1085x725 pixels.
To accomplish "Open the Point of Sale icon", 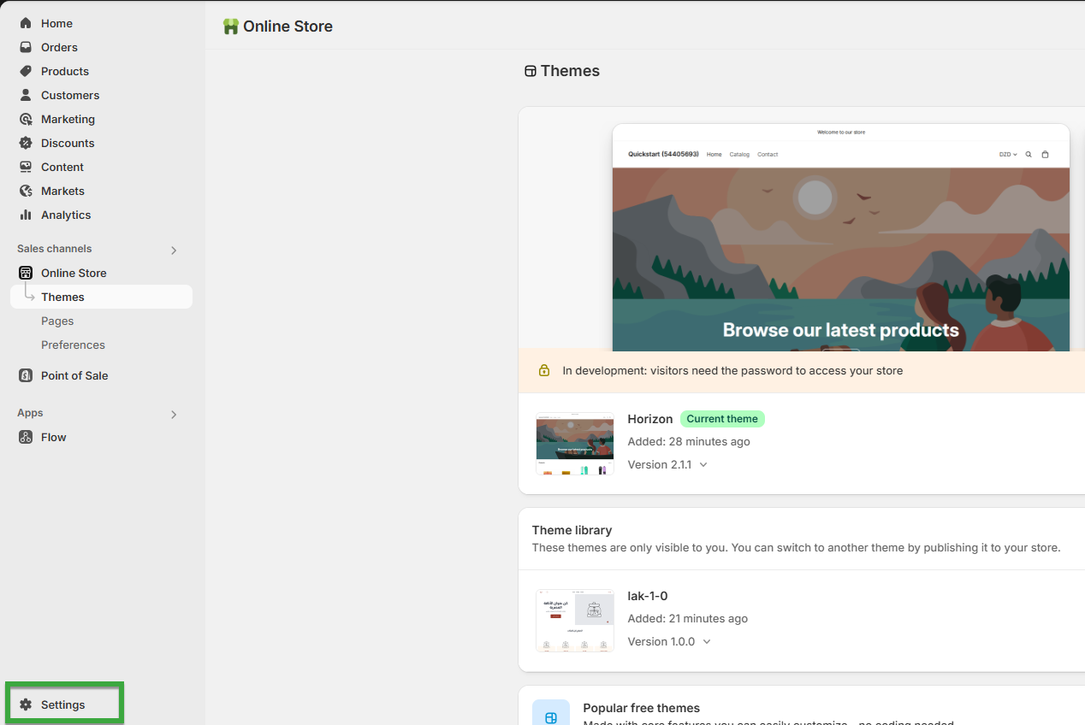I will coord(26,375).
